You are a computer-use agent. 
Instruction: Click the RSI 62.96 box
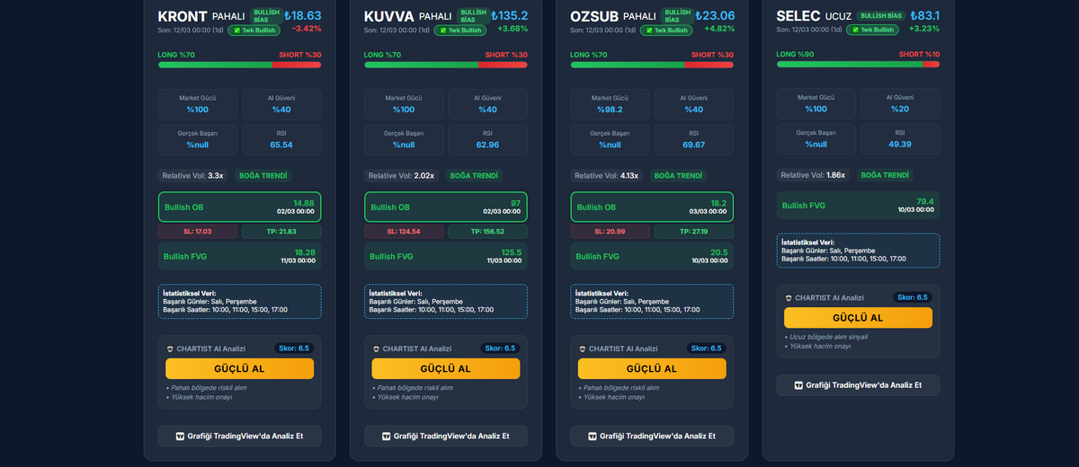pos(487,139)
